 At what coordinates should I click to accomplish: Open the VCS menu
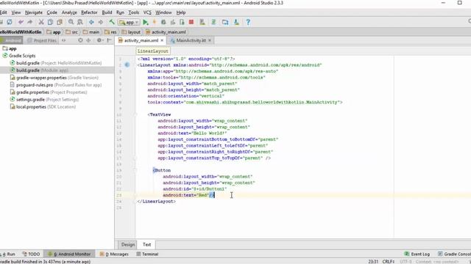(x=147, y=12)
